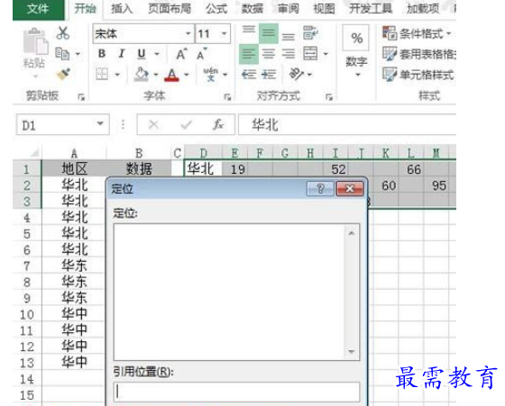Toggle Underline formatting

coord(141,54)
